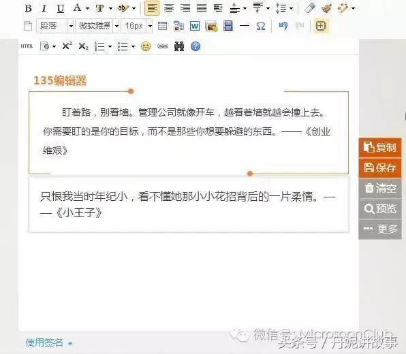Click the 清空 clear button
Screen dimensions: 406x354
(380, 188)
